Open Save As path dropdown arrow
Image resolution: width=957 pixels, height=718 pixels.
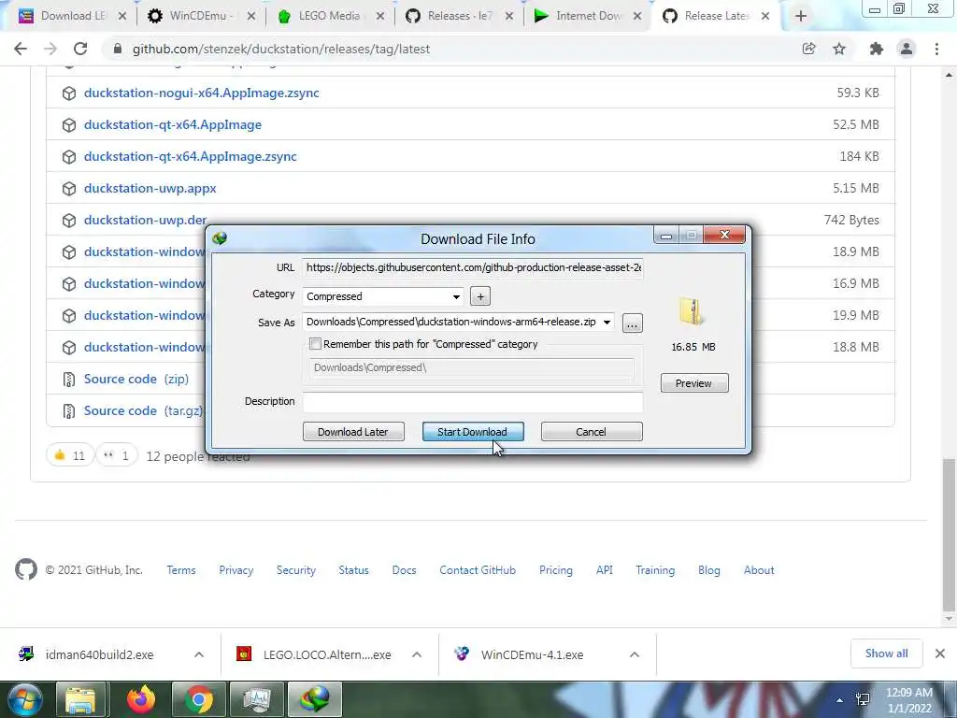[607, 323]
